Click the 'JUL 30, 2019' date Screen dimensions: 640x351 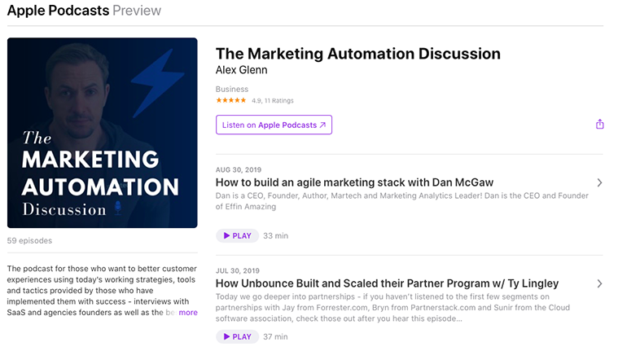click(238, 270)
